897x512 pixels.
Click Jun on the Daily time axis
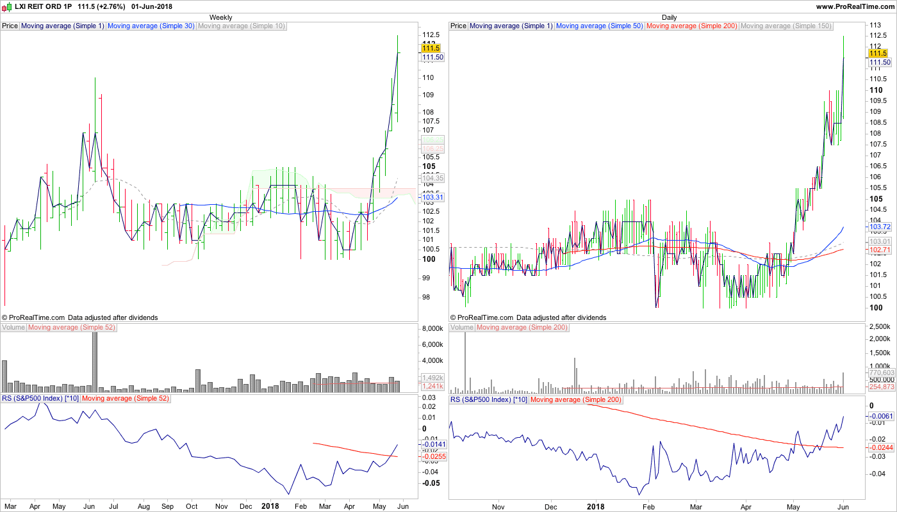(x=843, y=506)
